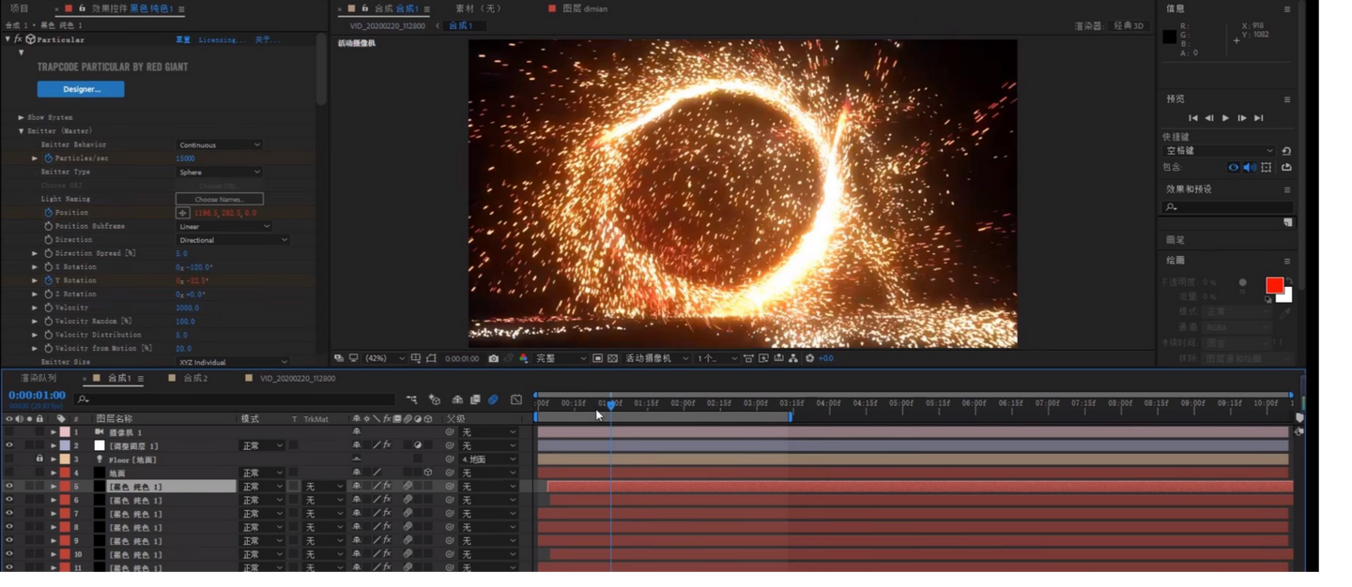Open the graph editor in timeline
The image size is (1352, 587).
tap(515, 399)
